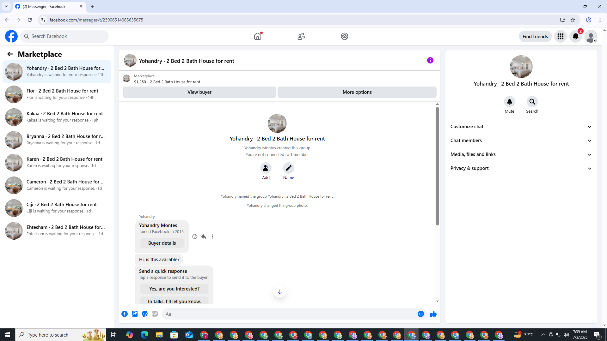React to message with emoji icon
The width and height of the screenshot is (607, 341).
click(195, 236)
